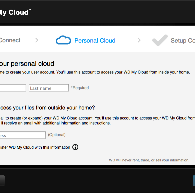Toggle Register WD My Cloud with this information

click(35, 147)
